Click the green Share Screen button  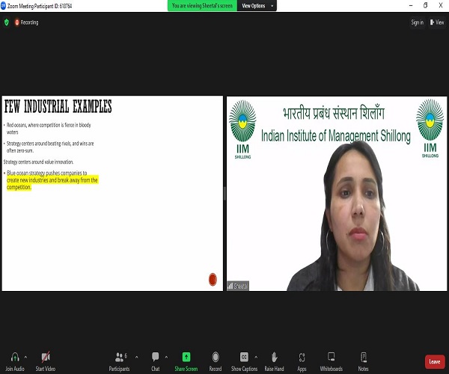186,361
